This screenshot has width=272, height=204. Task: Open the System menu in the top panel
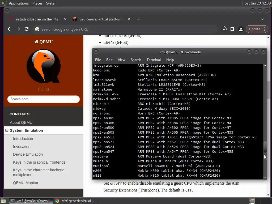(x=52, y=3)
